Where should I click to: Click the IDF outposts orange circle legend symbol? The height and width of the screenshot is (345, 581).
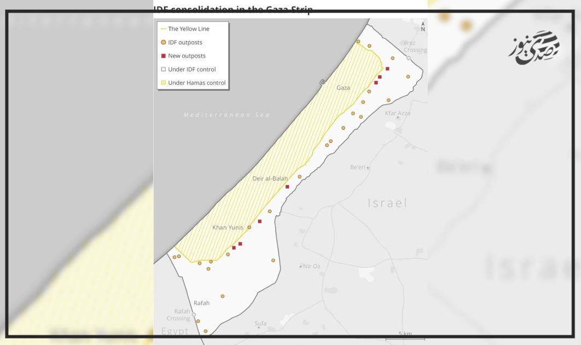[x=164, y=42]
